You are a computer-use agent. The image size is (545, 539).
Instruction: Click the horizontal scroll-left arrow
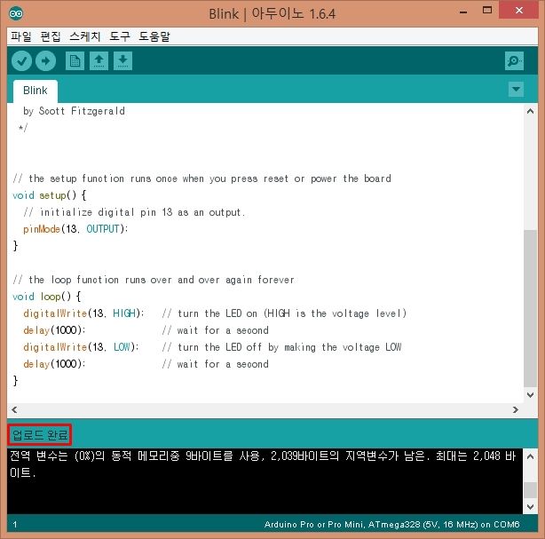tap(14, 409)
